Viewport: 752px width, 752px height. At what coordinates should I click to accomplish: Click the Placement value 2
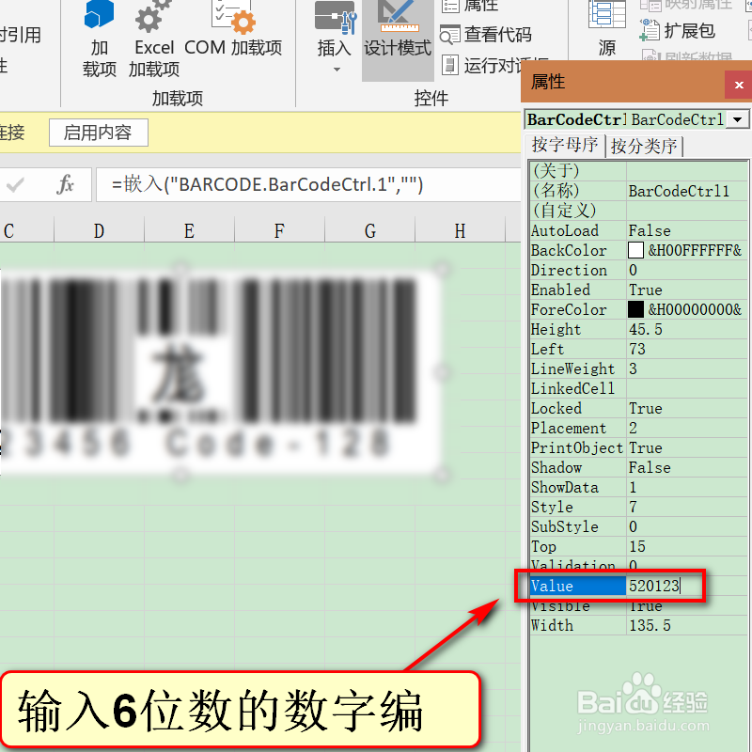(x=687, y=428)
